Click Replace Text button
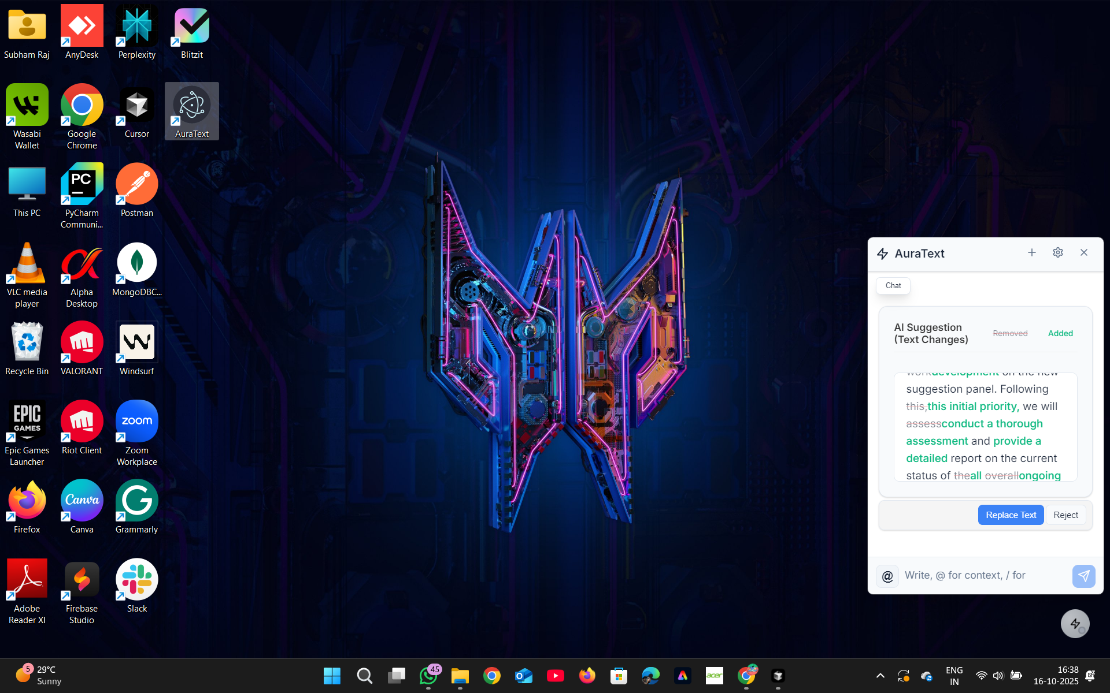 click(1011, 515)
